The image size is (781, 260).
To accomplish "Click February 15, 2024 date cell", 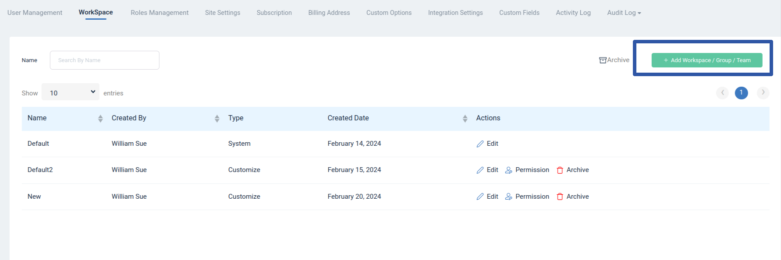I will pyautogui.click(x=354, y=170).
